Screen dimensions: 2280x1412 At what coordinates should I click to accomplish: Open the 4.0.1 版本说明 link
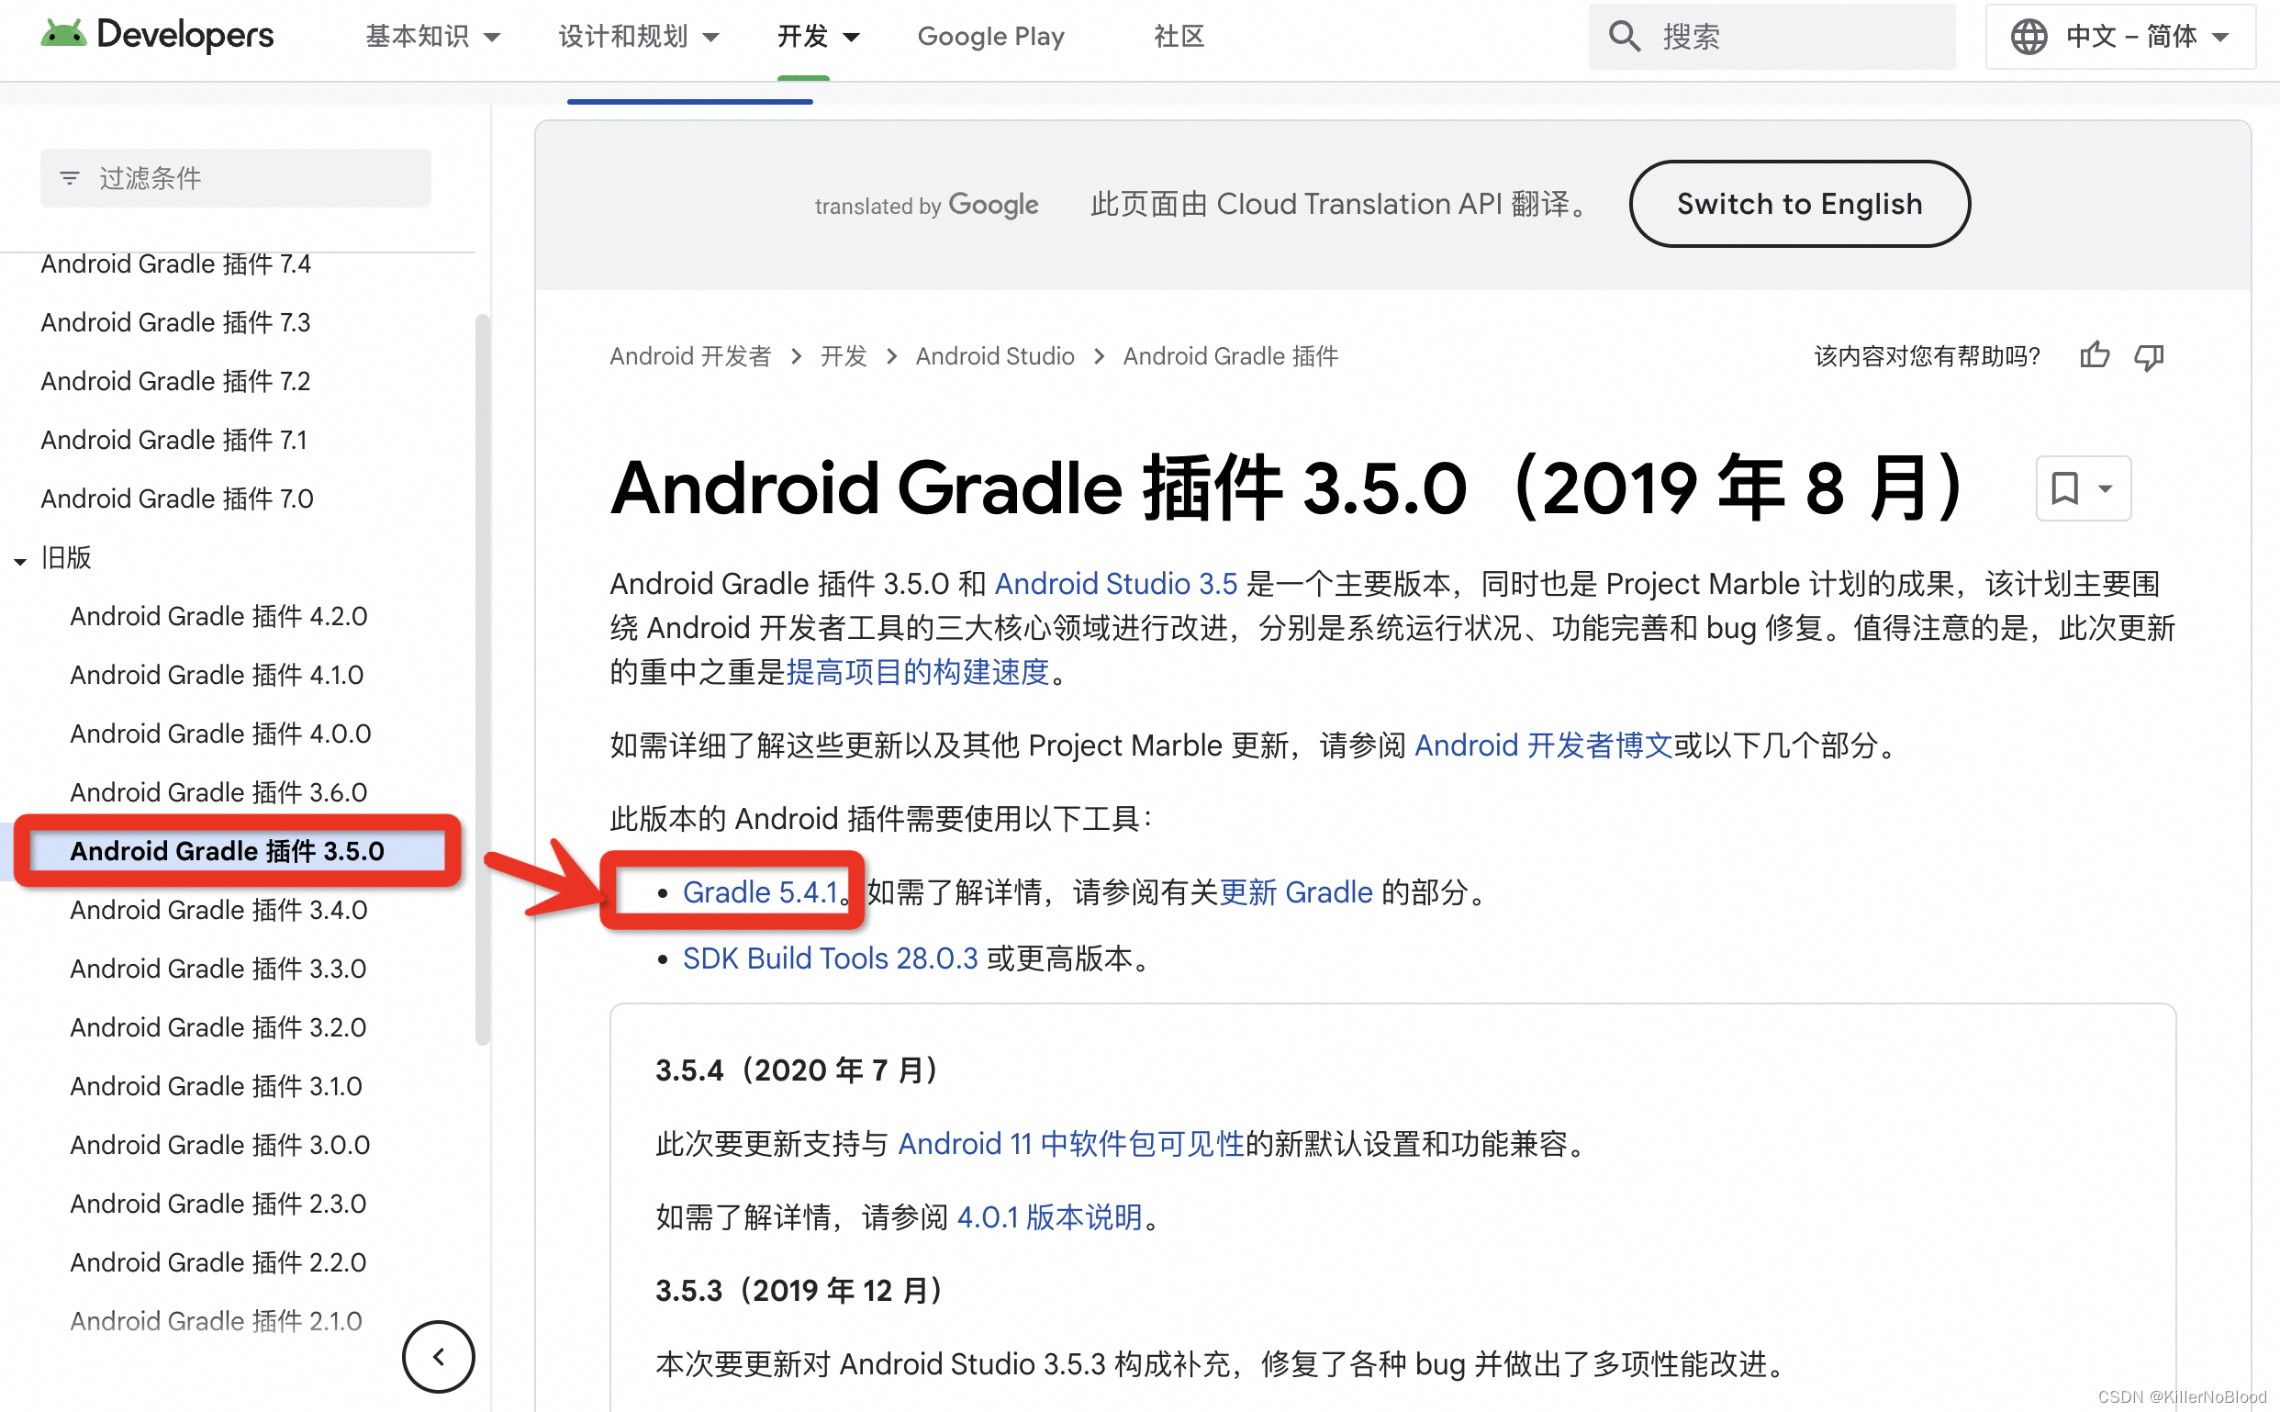pyautogui.click(x=1049, y=1217)
